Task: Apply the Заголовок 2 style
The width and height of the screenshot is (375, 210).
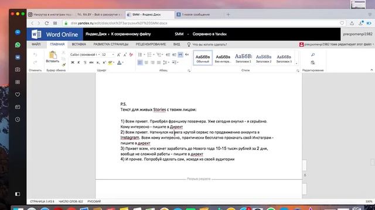Action: (x=264, y=58)
